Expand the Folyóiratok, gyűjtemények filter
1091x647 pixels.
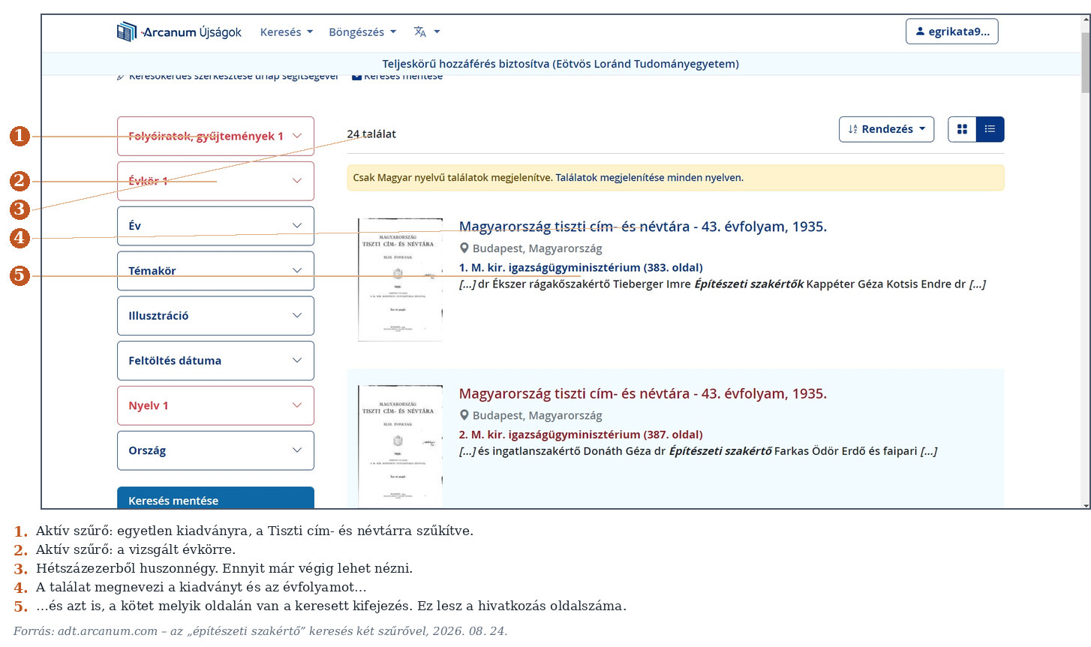click(215, 136)
